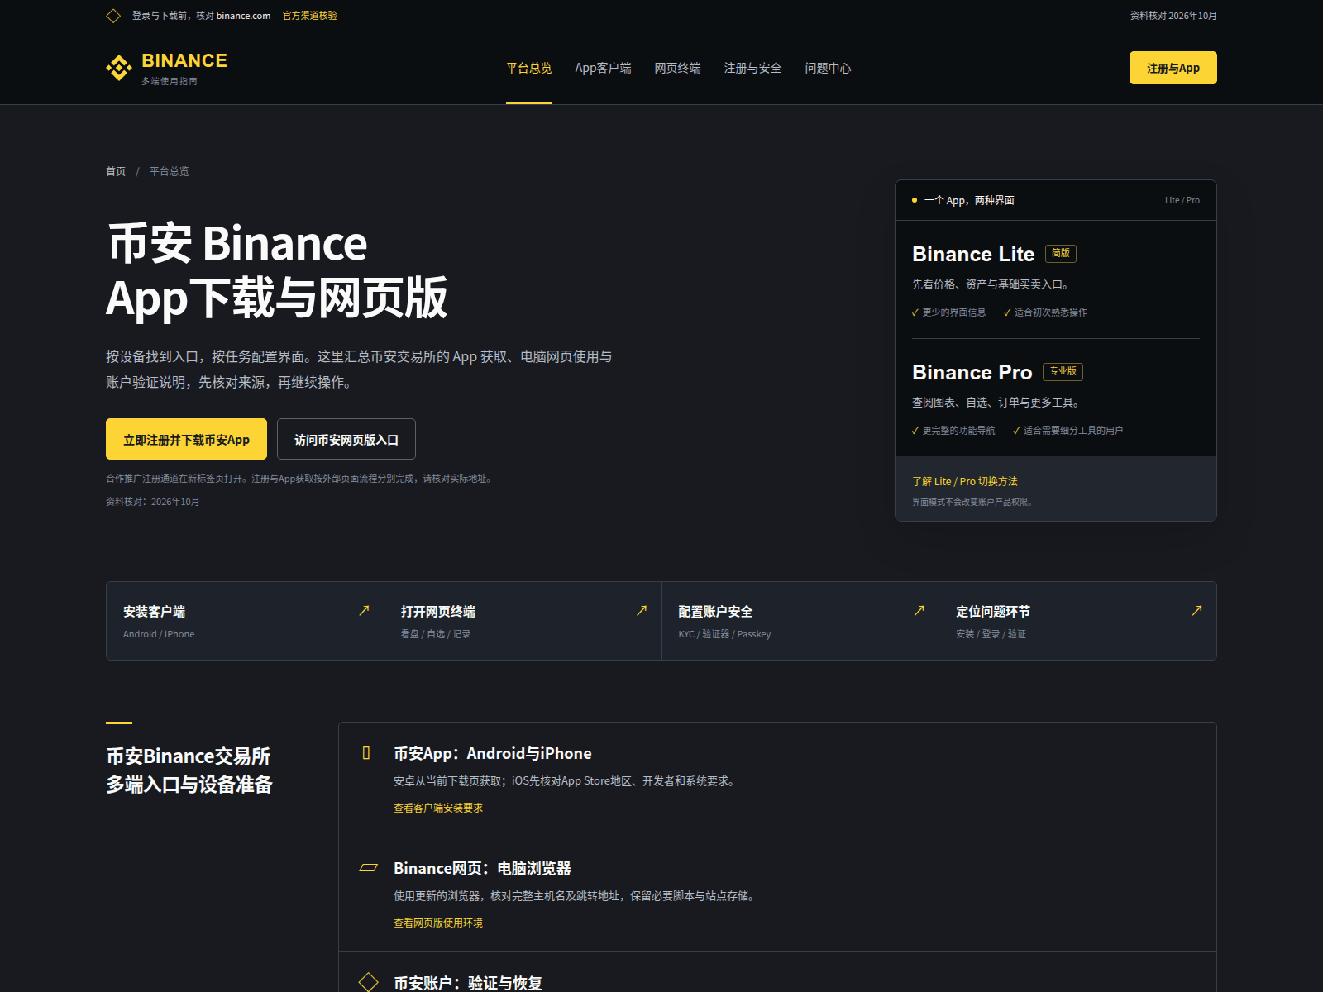Click the 打开网页终端 card title
The width and height of the screenshot is (1323, 992).
pyautogui.click(x=437, y=612)
